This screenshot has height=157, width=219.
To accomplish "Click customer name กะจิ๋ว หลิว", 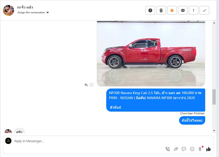I will (x=25, y=7).
